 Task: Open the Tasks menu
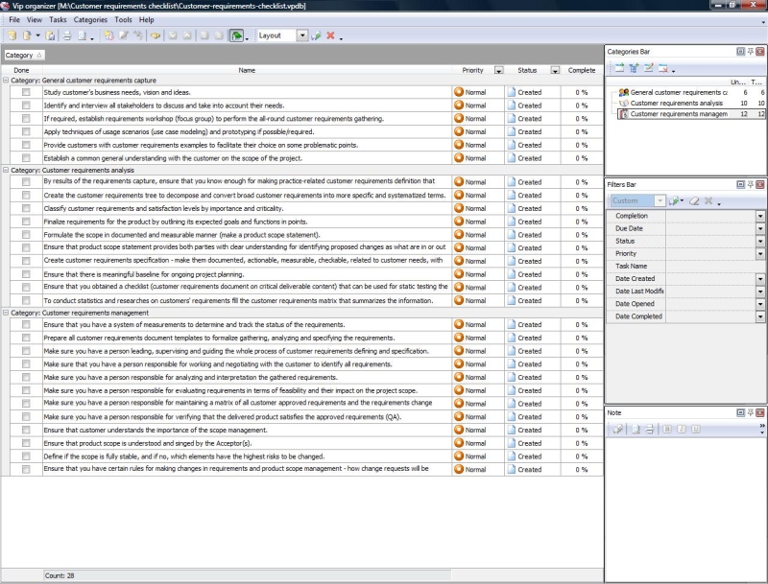tap(58, 19)
